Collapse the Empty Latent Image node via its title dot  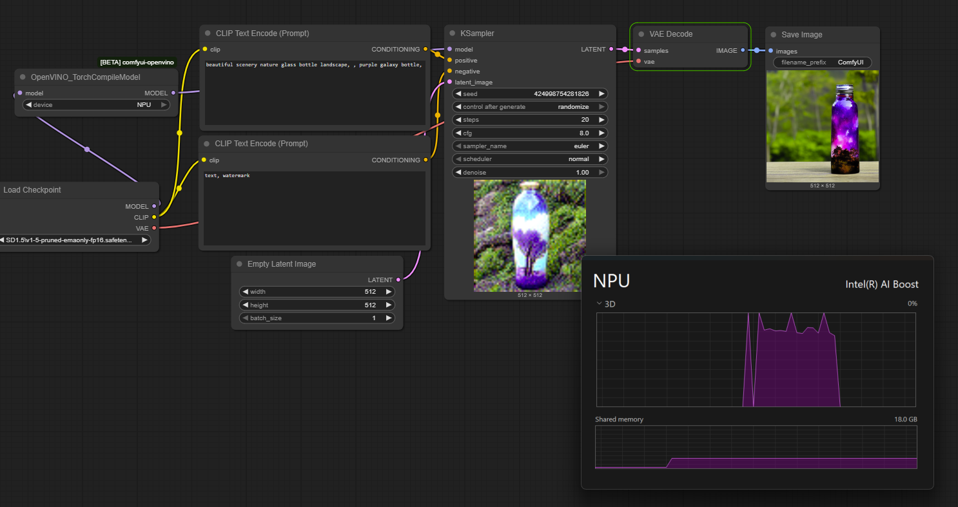pyautogui.click(x=239, y=264)
